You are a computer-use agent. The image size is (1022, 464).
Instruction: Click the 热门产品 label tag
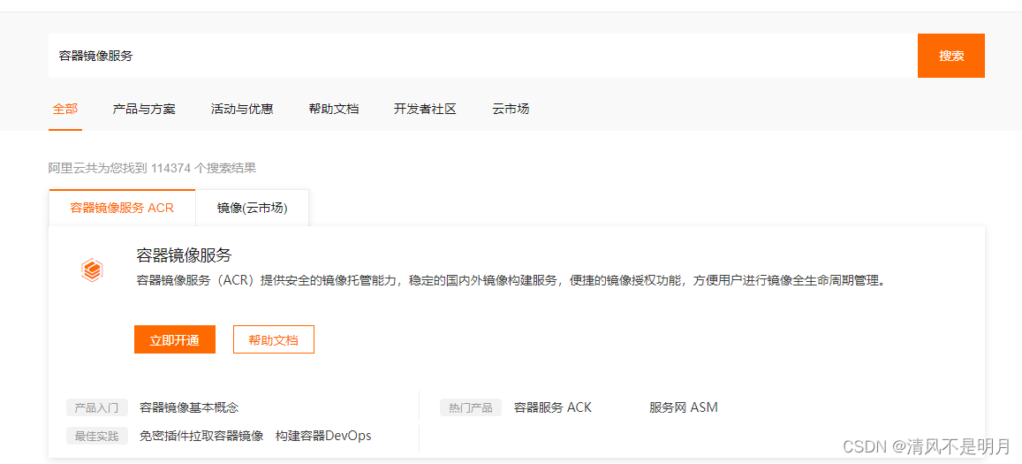click(471, 407)
